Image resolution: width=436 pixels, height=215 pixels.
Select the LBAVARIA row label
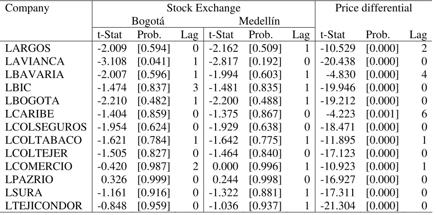[34, 75]
